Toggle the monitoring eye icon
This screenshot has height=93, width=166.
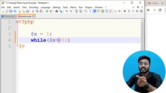pyautogui.click(x=119, y=11)
